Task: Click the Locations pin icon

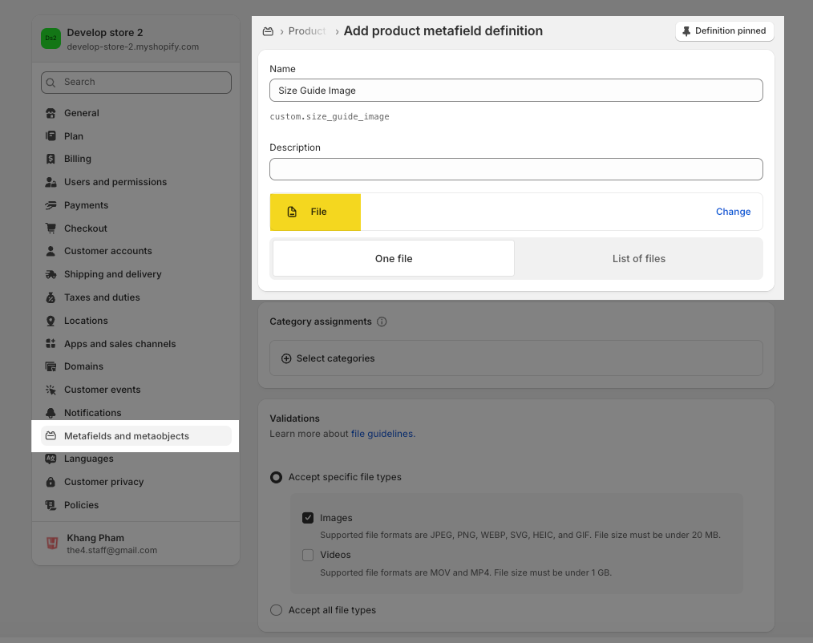Action: click(51, 321)
